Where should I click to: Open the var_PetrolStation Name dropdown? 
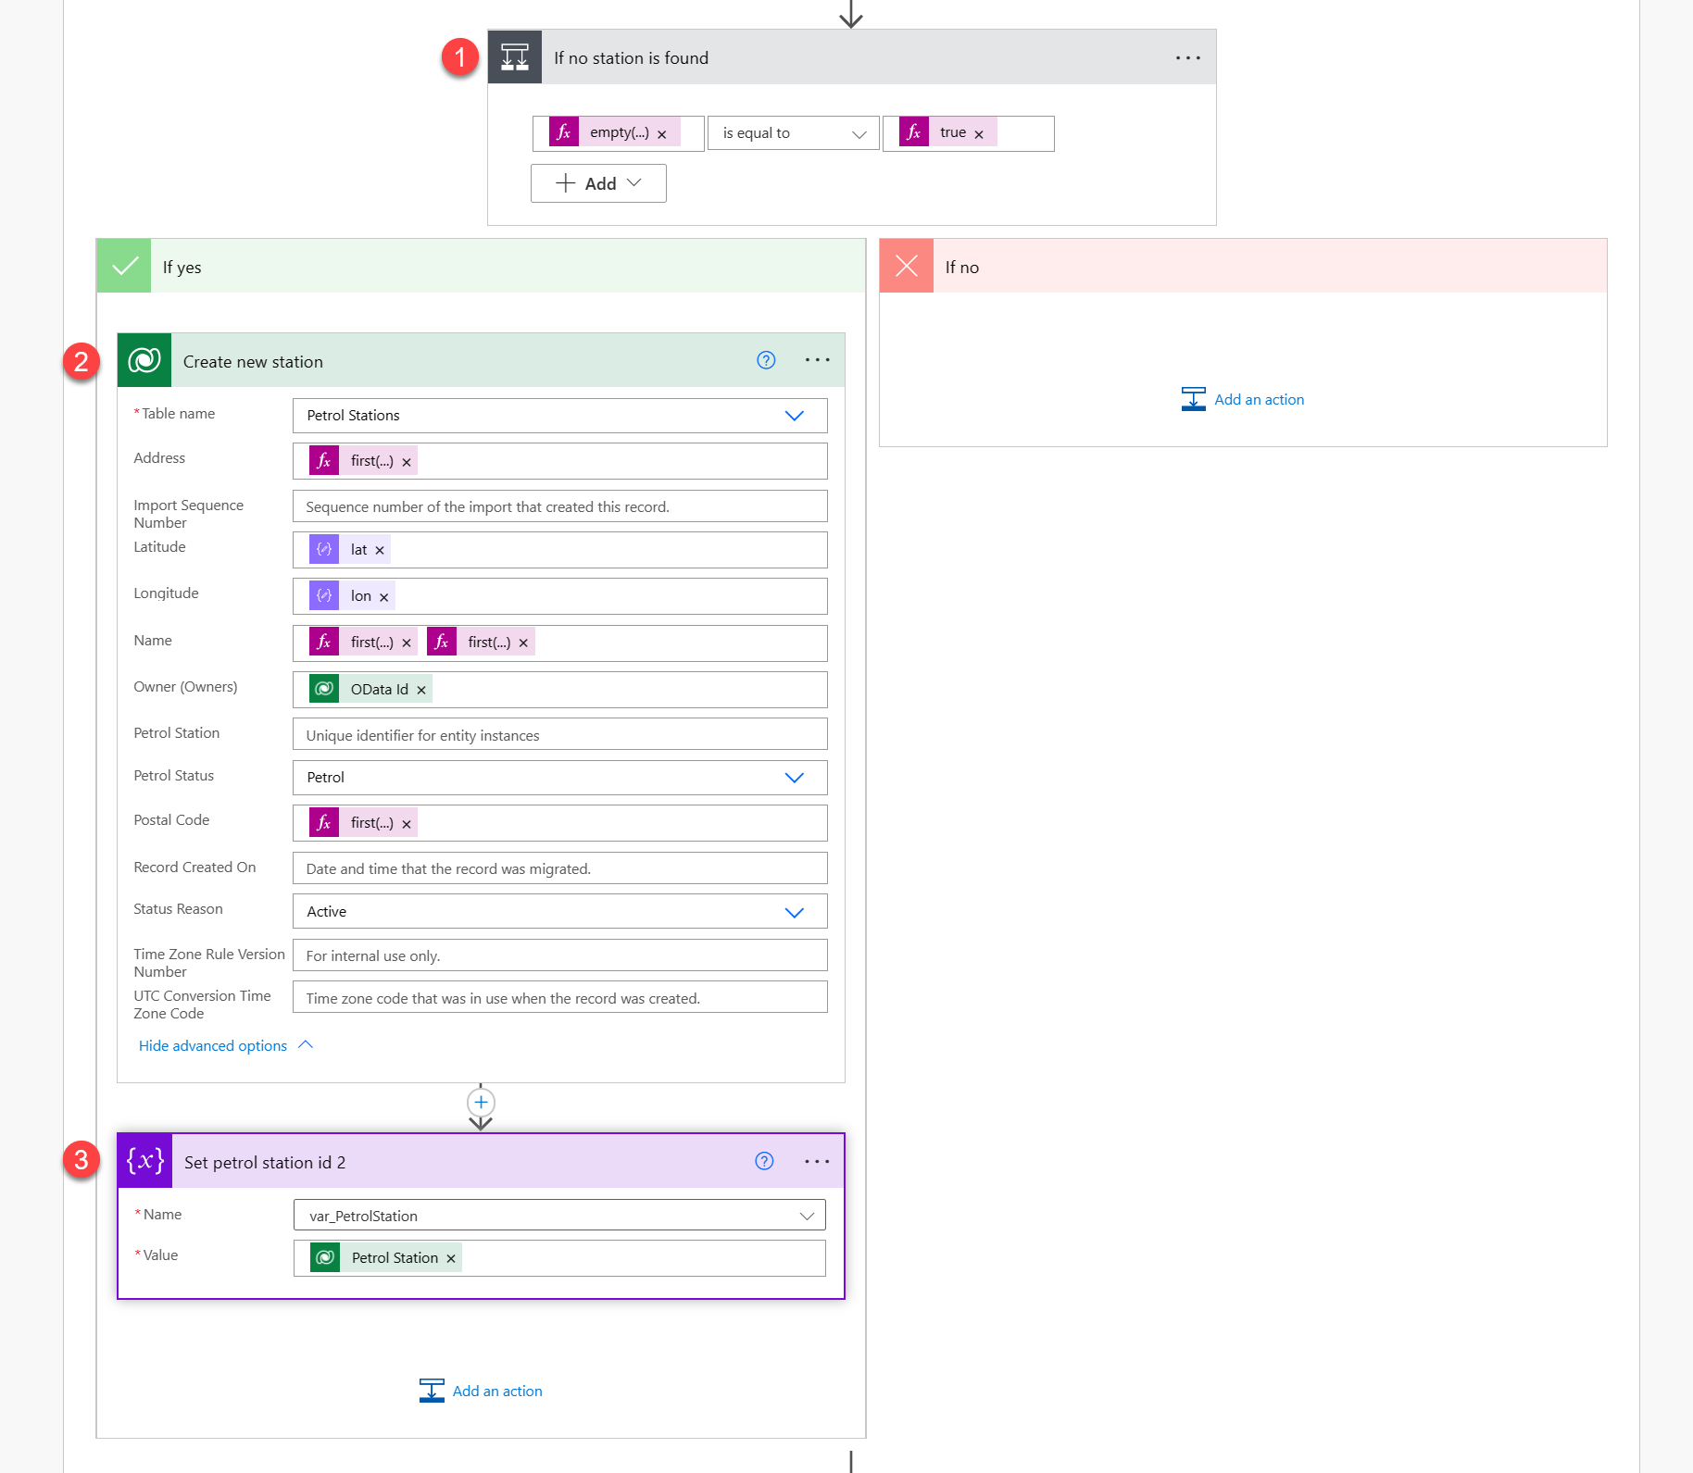pos(806,1216)
